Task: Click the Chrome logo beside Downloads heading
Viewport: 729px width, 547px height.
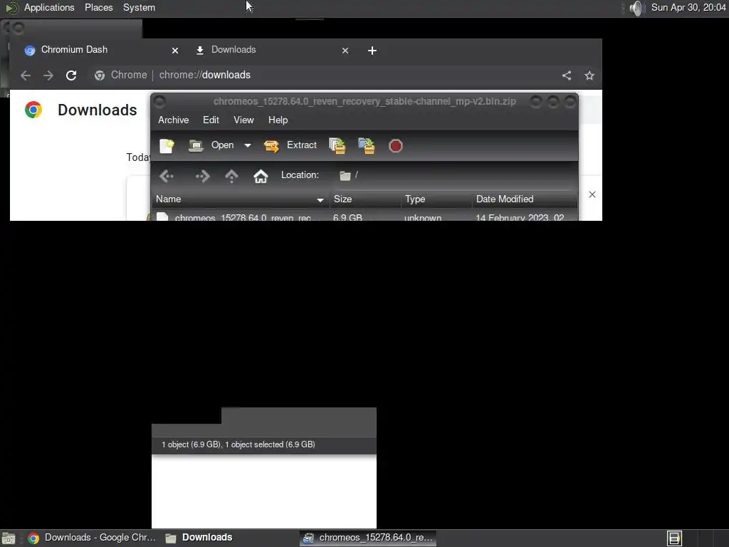Action: pos(33,110)
